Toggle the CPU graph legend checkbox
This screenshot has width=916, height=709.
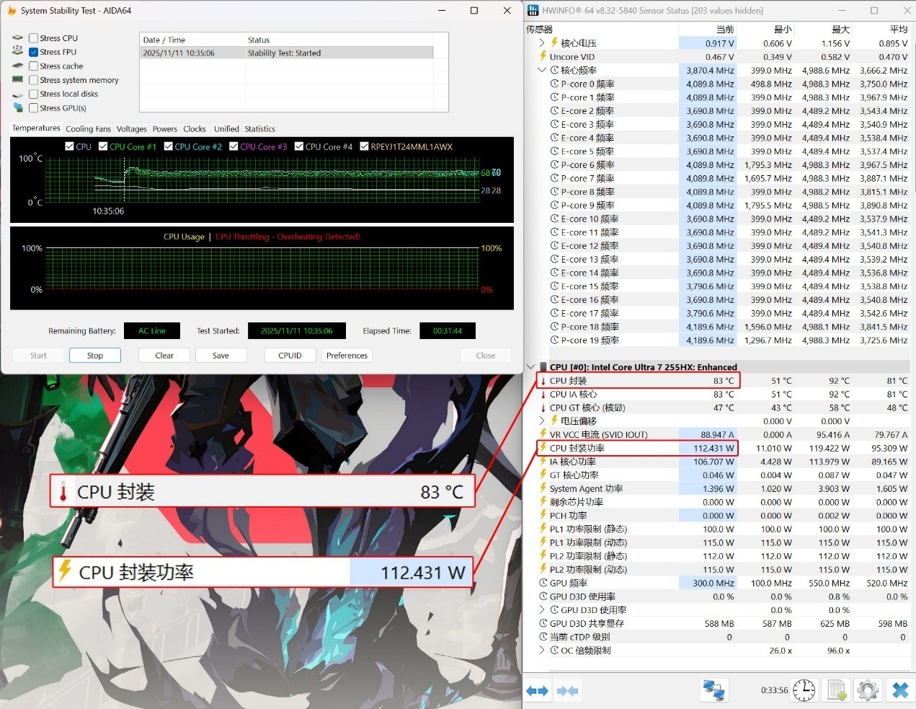tap(69, 146)
